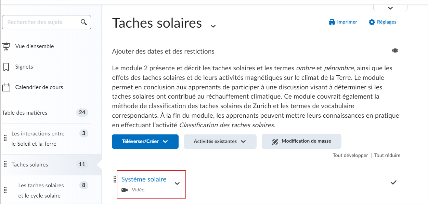The height and width of the screenshot is (204, 428).
Task: Expand Système solaire options chevron
Action: pos(177,184)
